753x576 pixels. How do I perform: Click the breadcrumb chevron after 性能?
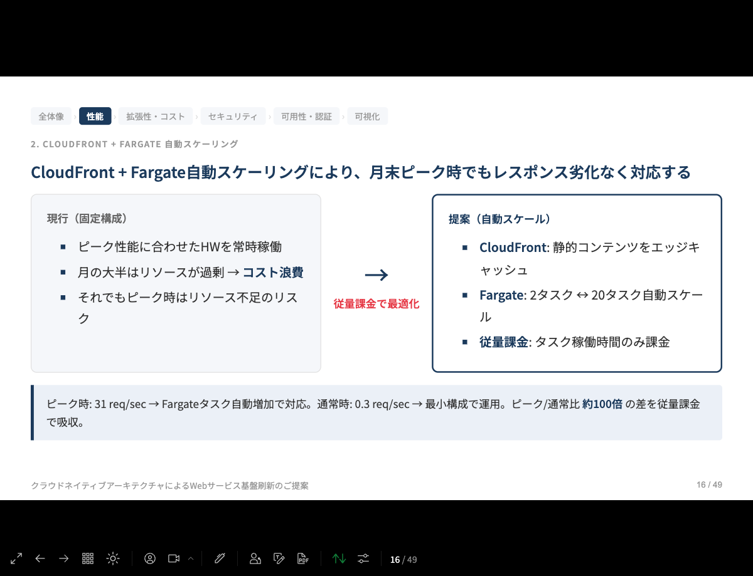coord(117,116)
